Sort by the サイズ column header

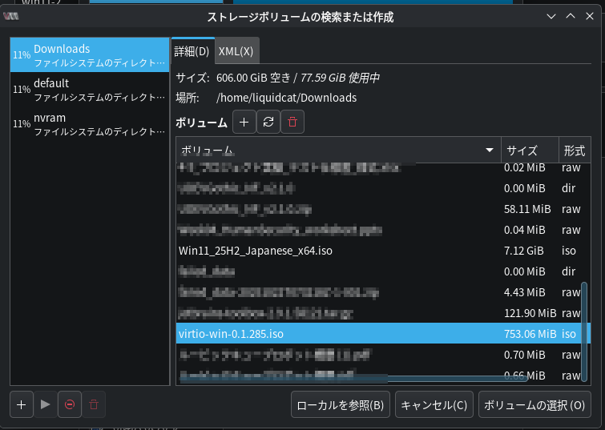click(x=530, y=150)
